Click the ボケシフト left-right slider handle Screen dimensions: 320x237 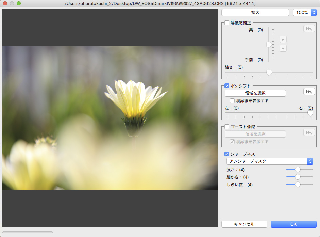click(x=310, y=114)
